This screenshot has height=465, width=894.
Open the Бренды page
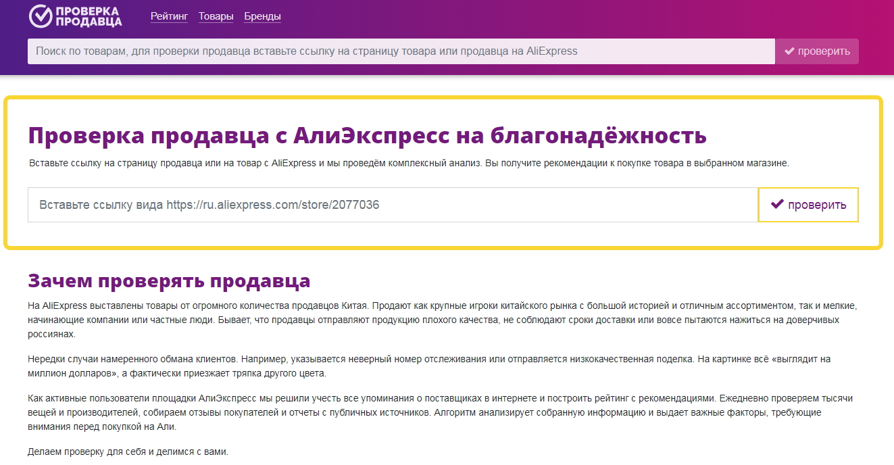tap(262, 16)
